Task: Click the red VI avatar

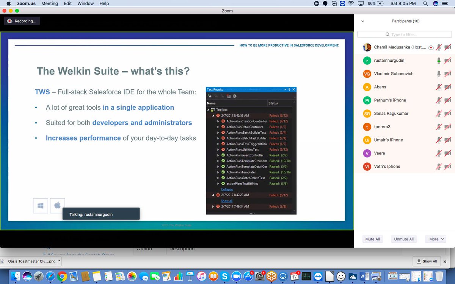Action: [x=367, y=167]
